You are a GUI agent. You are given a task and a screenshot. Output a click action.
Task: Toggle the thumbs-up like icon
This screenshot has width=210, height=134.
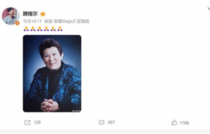tap(174, 123)
